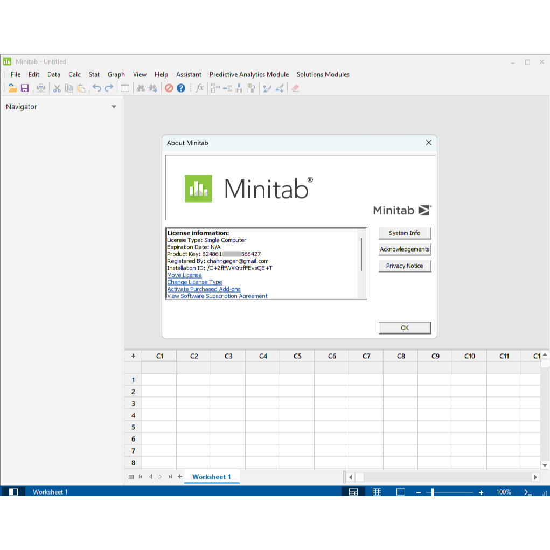Toggle the worksheet grid view in status bar
The image size is (550, 550).
[377, 492]
